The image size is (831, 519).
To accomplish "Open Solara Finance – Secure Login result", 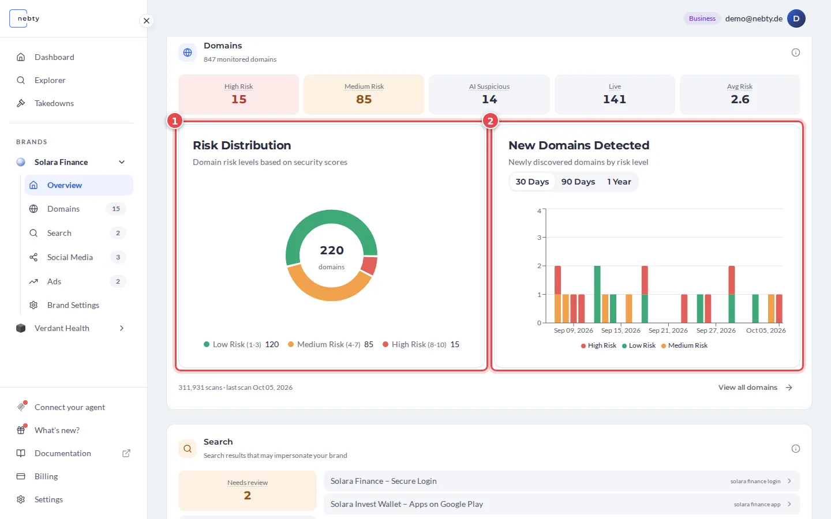I will pyautogui.click(x=562, y=481).
